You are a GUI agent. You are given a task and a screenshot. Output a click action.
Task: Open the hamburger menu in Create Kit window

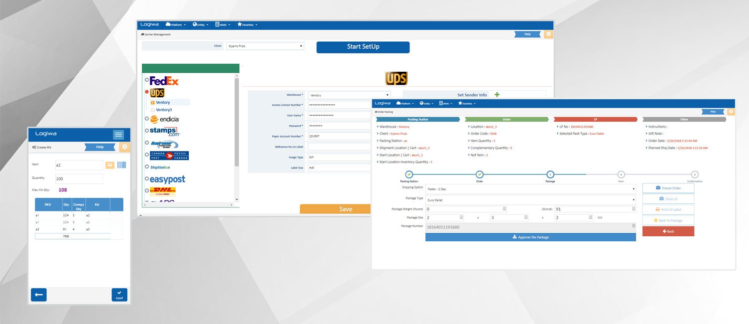(118, 135)
